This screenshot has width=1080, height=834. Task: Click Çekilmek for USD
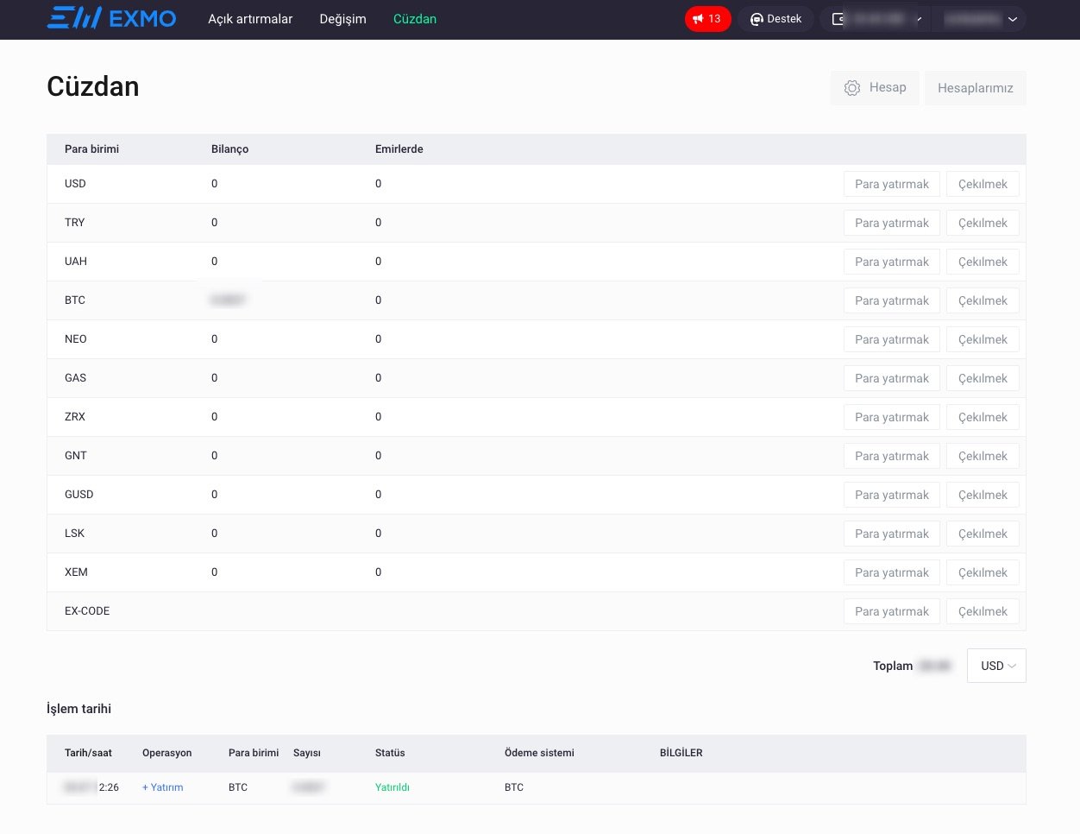[983, 184]
